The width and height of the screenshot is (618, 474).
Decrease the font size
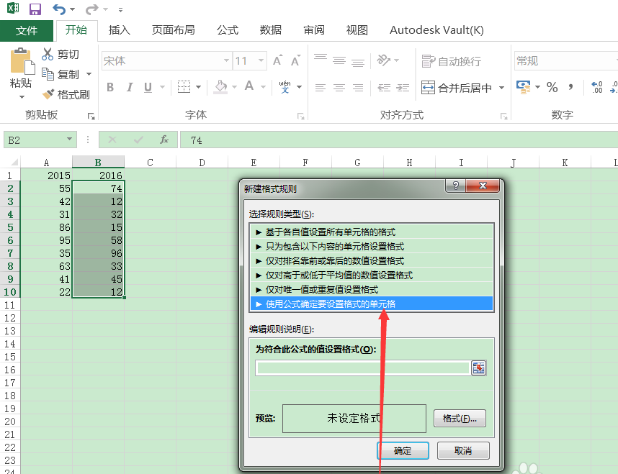(295, 60)
